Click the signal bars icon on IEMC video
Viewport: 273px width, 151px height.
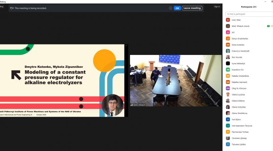(x=131, y=105)
